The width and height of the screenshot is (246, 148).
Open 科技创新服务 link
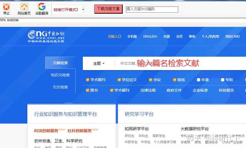tap(46, 131)
